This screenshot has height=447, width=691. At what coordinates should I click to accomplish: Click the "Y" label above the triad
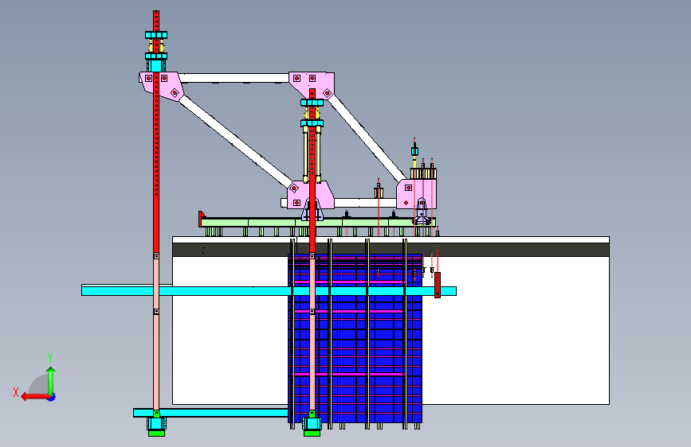50,358
